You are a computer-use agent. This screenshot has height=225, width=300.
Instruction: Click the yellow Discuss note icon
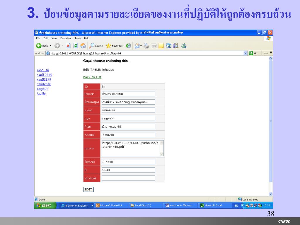click(x=161, y=46)
